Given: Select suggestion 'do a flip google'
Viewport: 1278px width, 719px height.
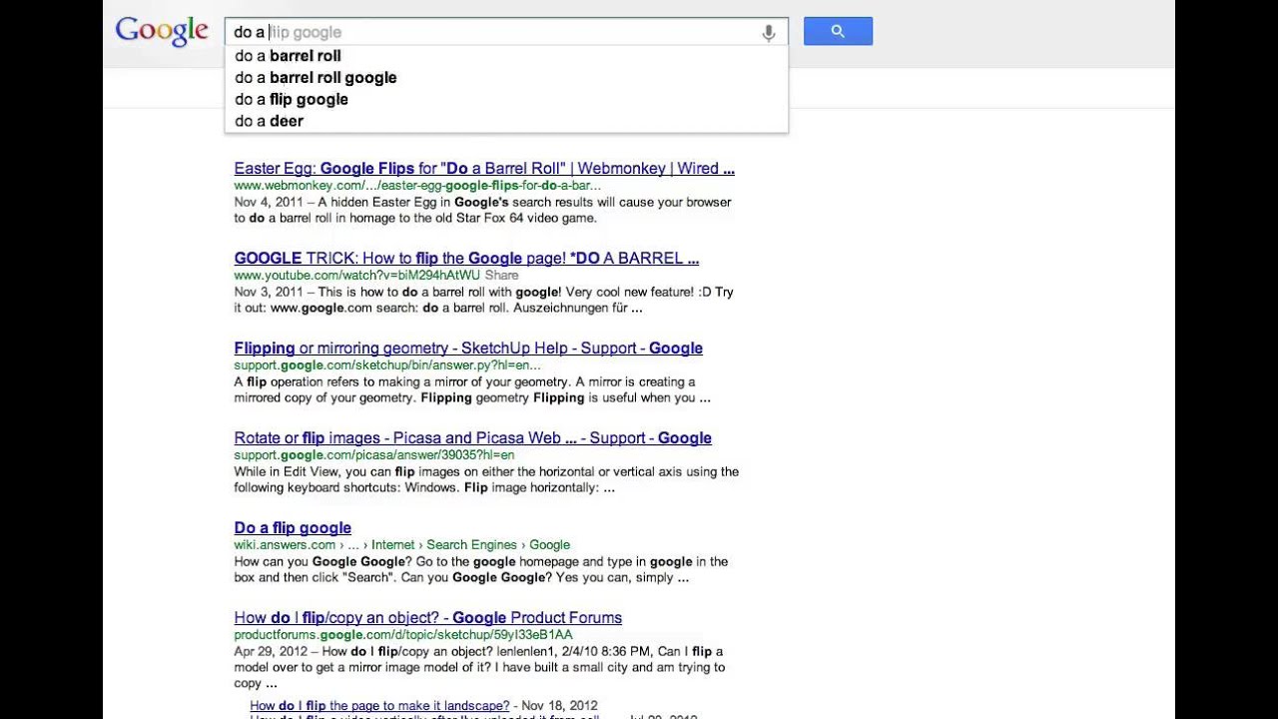Looking at the screenshot, I should point(506,100).
